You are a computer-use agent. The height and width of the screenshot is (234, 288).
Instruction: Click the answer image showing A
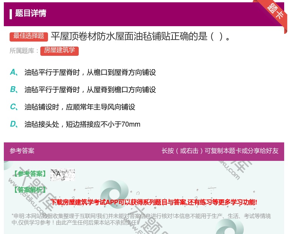63,174
